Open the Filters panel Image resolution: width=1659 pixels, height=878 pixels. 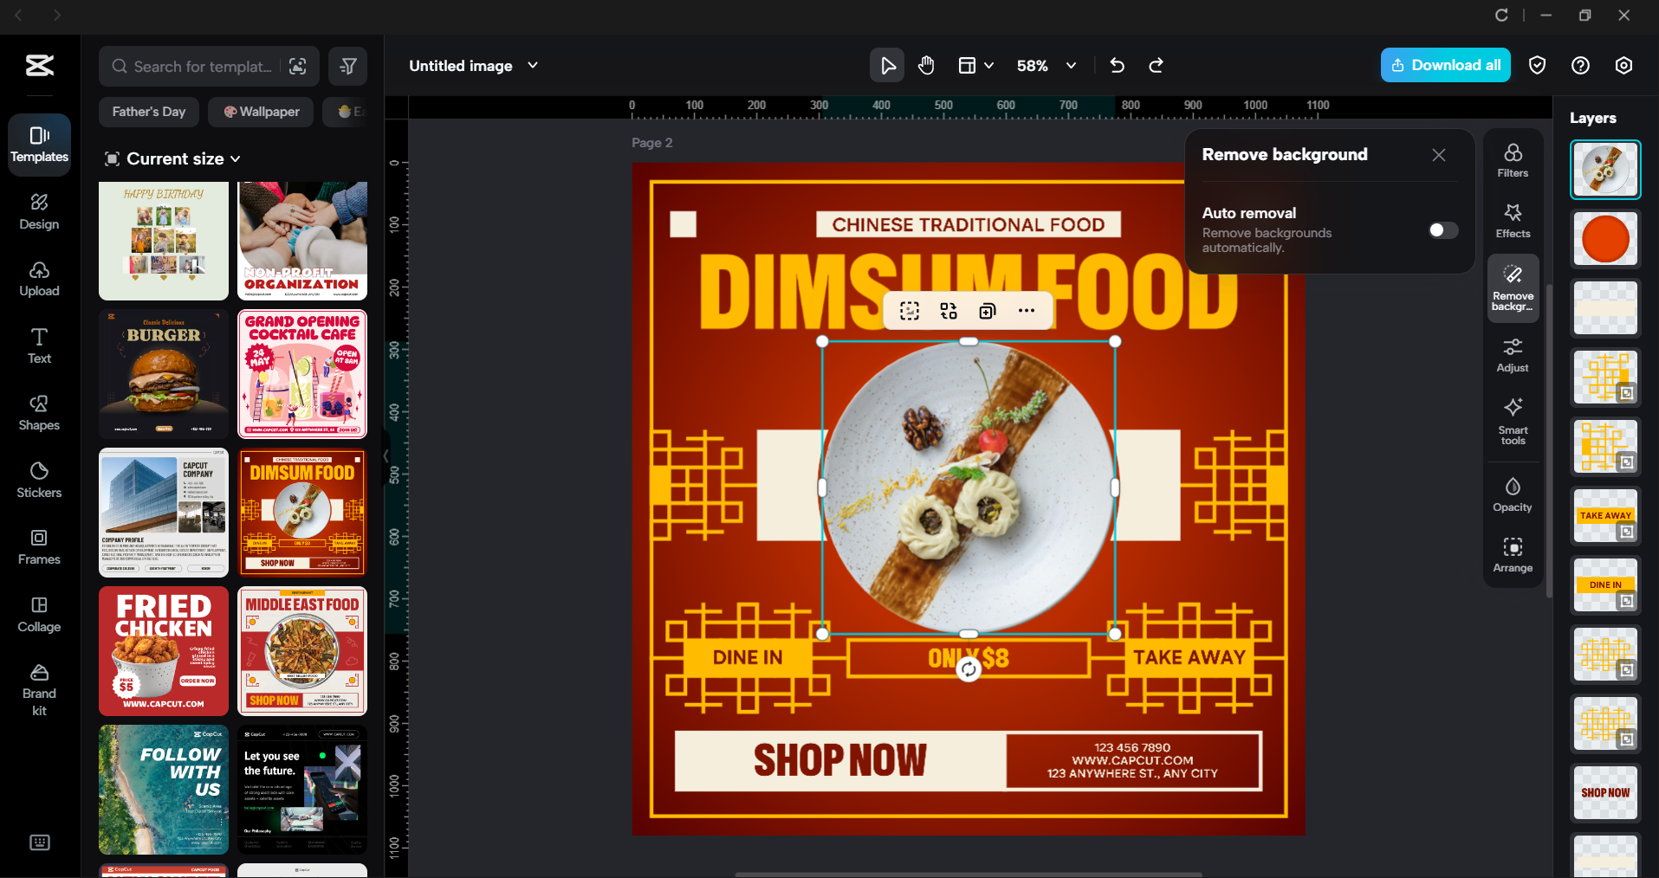click(1513, 159)
